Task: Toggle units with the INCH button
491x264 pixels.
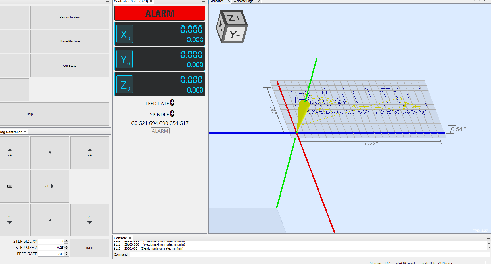Action: pyautogui.click(x=90, y=248)
